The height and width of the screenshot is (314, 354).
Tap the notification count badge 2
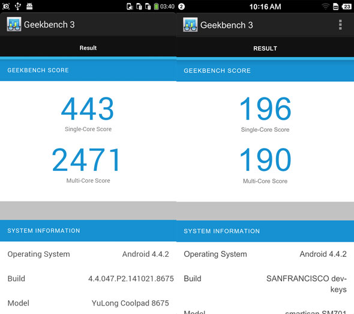[x=181, y=7]
